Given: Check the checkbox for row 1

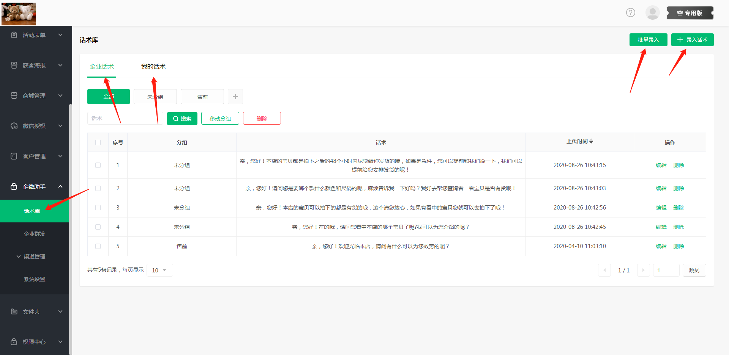Looking at the screenshot, I should click(x=98, y=165).
